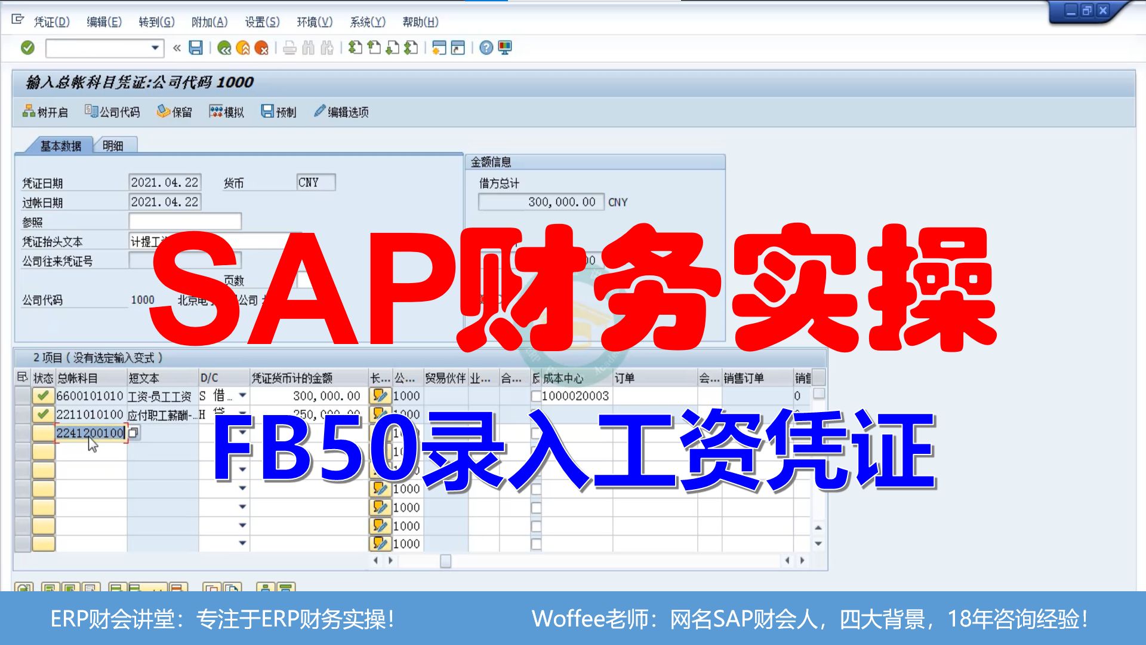
Task: Click the Save floppy disk icon
Action: click(x=196, y=48)
